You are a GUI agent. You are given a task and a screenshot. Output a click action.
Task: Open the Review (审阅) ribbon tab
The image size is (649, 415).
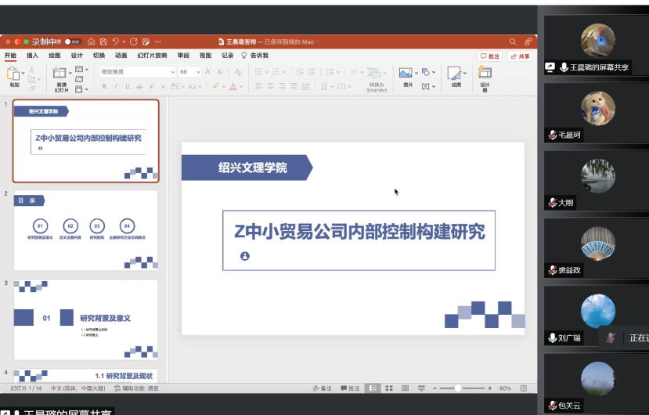tap(183, 56)
